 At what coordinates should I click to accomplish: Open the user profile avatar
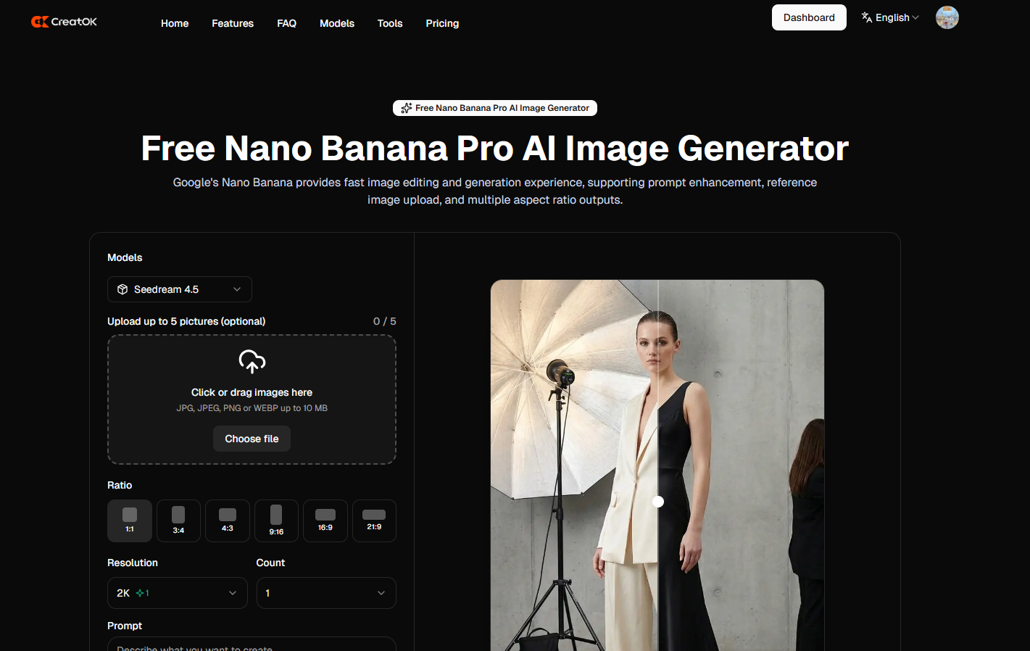(947, 17)
